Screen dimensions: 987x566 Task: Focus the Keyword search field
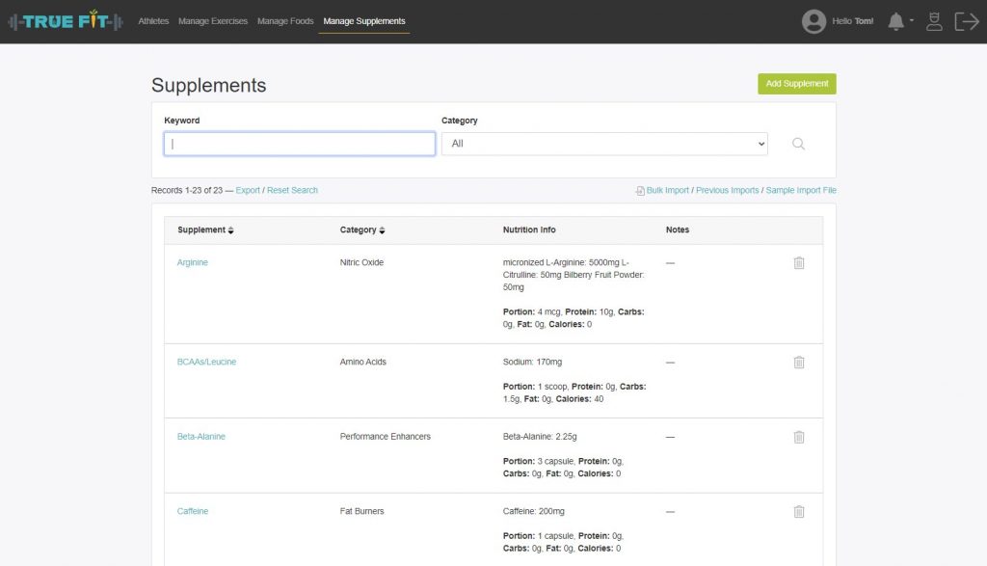pyautogui.click(x=300, y=144)
